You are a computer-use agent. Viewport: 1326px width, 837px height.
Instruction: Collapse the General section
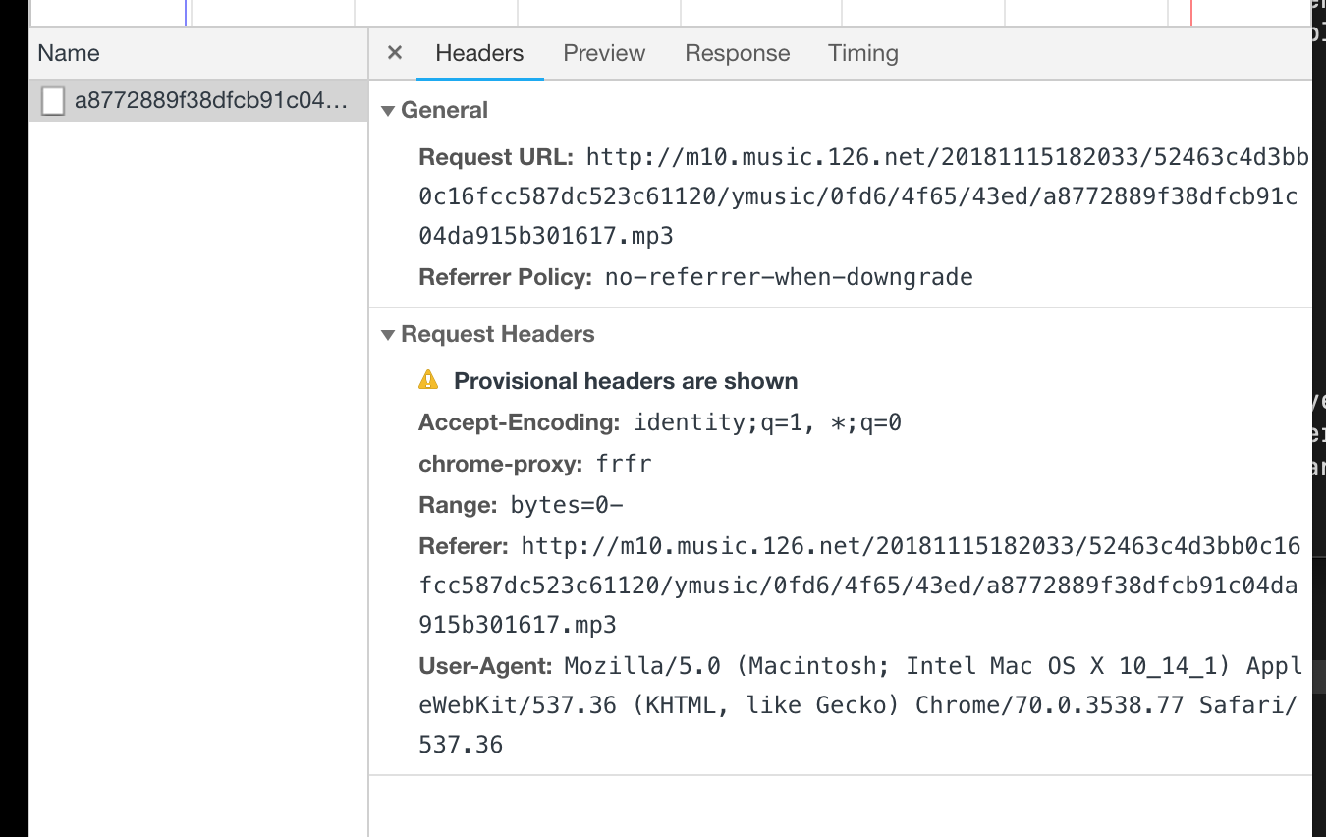tap(388, 110)
